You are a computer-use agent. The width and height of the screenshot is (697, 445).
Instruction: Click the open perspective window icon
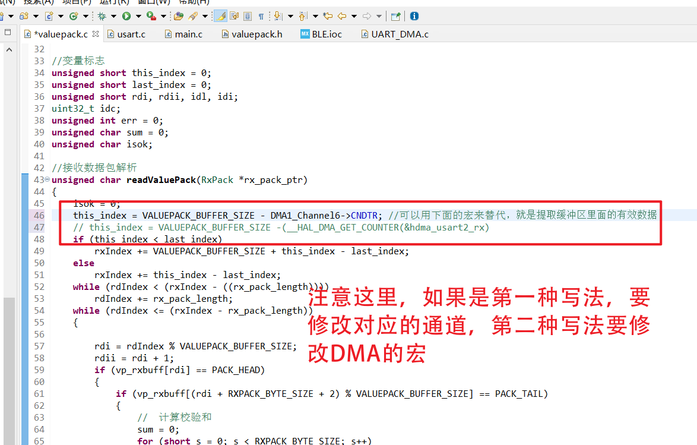(395, 17)
